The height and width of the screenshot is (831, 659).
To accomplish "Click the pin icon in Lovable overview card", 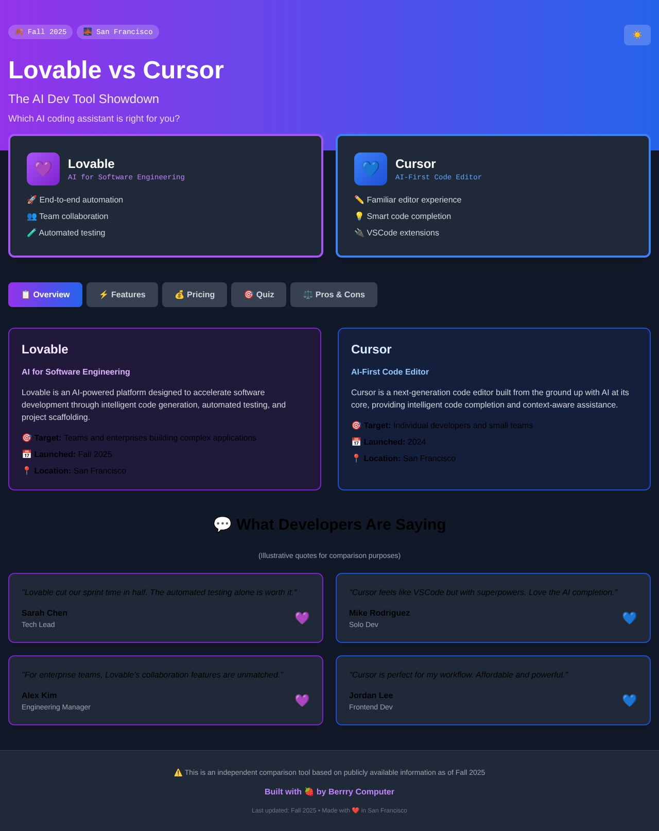I will pos(27,471).
